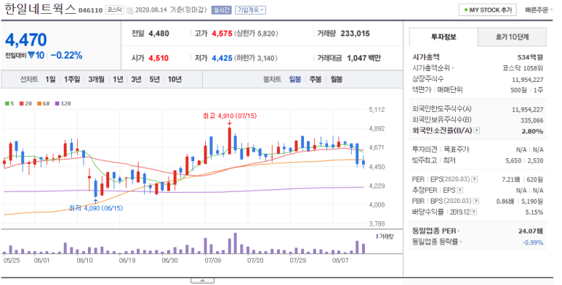Click the 외국인소진율 value 2.80%
Viewport: 562px width, 285px height.
tap(532, 131)
